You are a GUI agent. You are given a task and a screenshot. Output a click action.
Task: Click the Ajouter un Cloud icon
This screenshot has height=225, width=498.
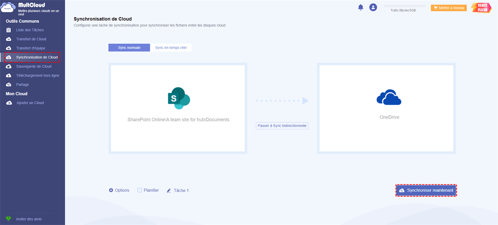tap(9, 103)
